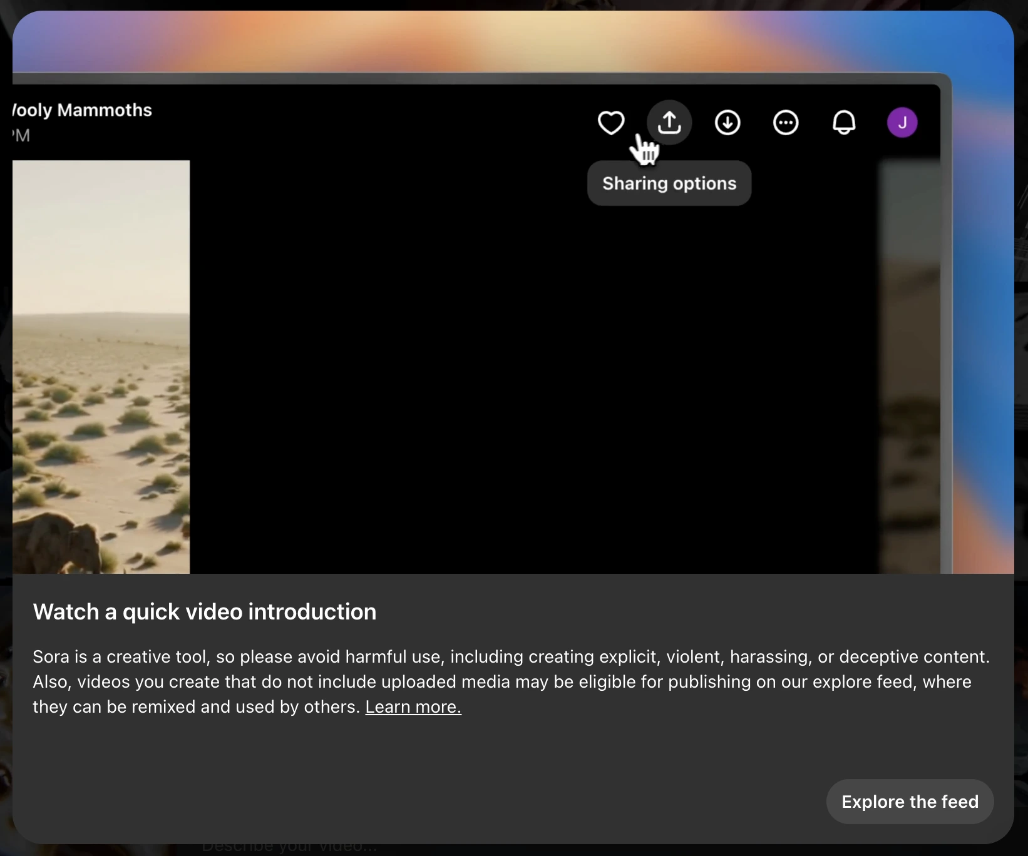The image size is (1028, 856).
Task: Click the heart icon to like the video
Action: [610, 123]
